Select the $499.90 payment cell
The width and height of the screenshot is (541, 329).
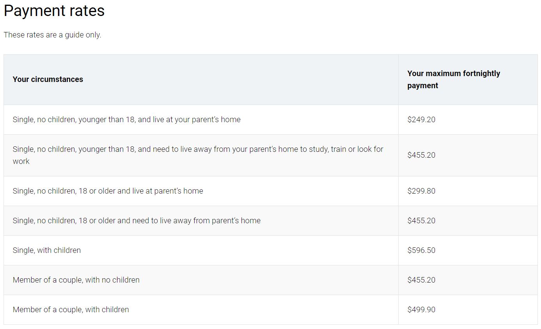[x=421, y=309]
